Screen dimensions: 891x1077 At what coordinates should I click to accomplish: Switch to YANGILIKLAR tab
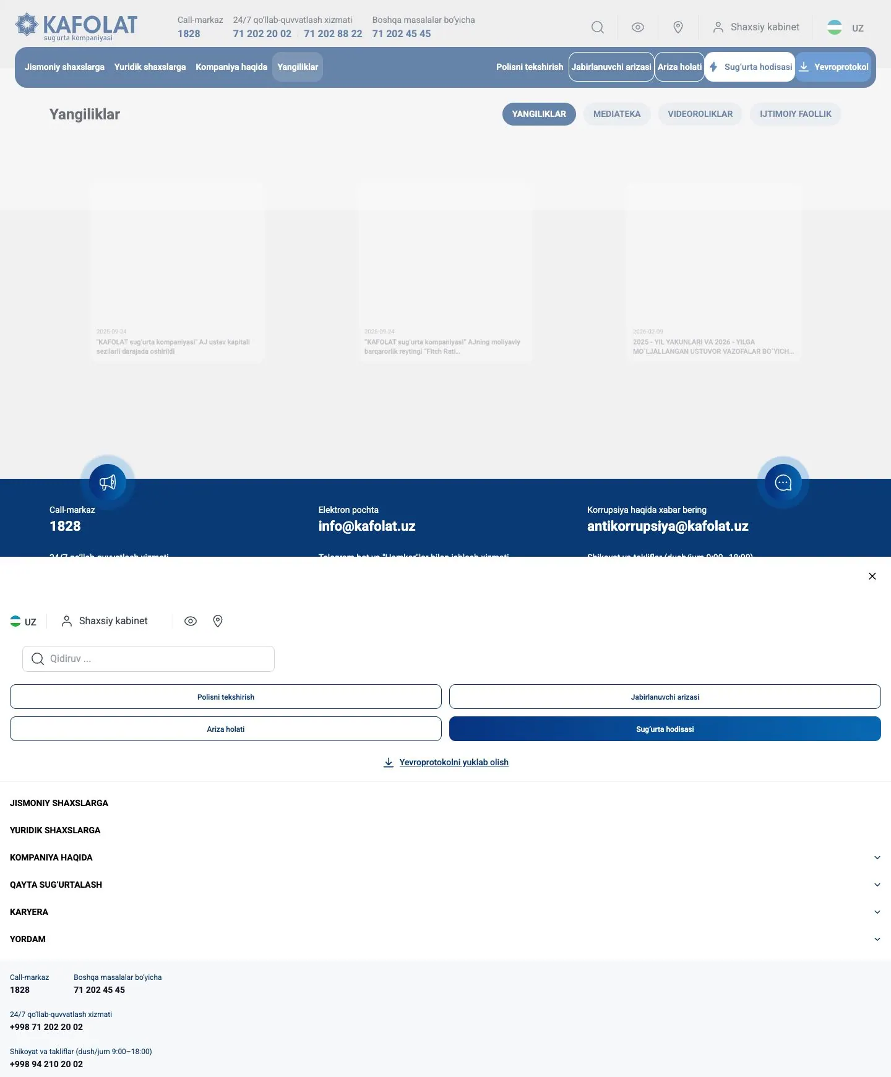(x=539, y=114)
